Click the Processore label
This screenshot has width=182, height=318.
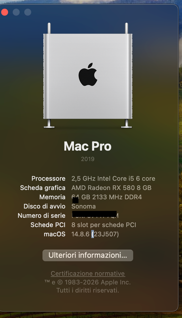coord(49,178)
